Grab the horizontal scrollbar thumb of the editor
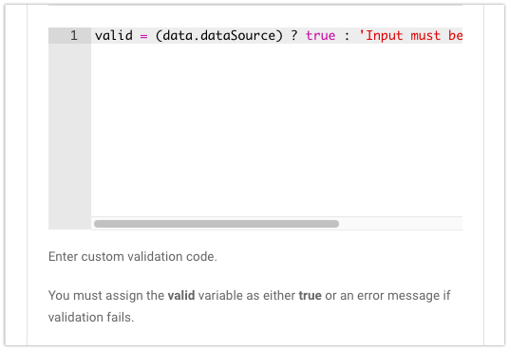Viewport: 509px width, 350px height. click(217, 224)
